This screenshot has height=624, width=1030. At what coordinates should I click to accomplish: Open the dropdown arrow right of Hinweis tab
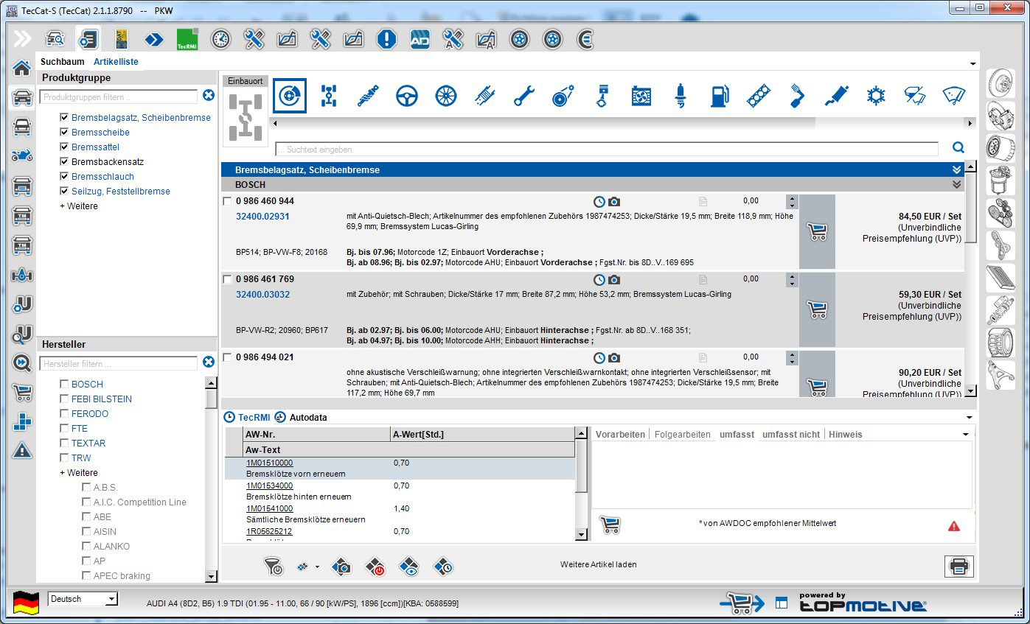pos(966,435)
